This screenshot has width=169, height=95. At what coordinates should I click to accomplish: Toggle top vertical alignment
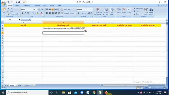[x=47, y=9]
